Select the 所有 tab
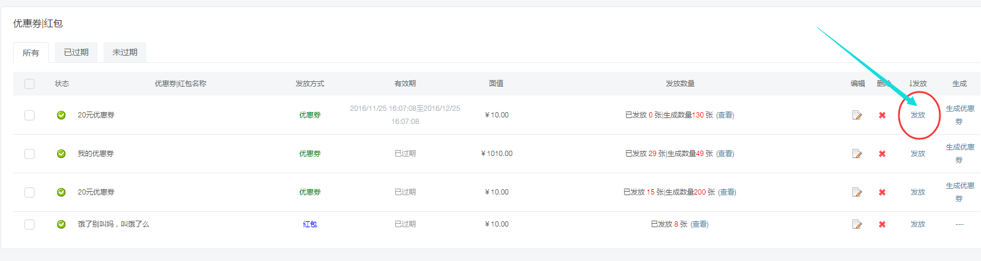This screenshot has width=981, height=261. 31,53
